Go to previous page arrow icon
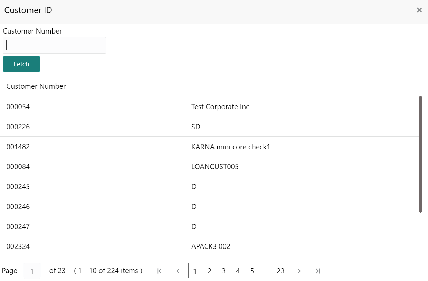The width and height of the screenshot is (428, 281). pos(178,271)
